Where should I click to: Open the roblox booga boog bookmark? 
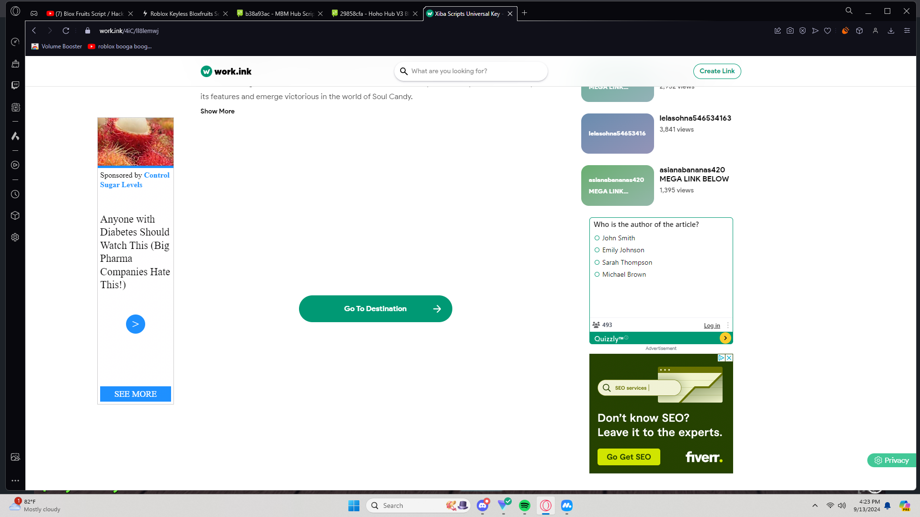click(120, 46)
